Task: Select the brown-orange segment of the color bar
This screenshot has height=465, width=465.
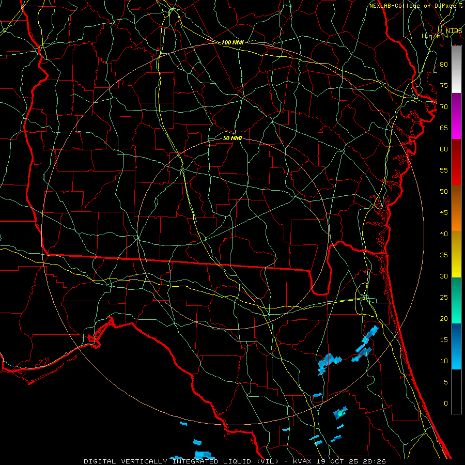Action: [456, 208]
